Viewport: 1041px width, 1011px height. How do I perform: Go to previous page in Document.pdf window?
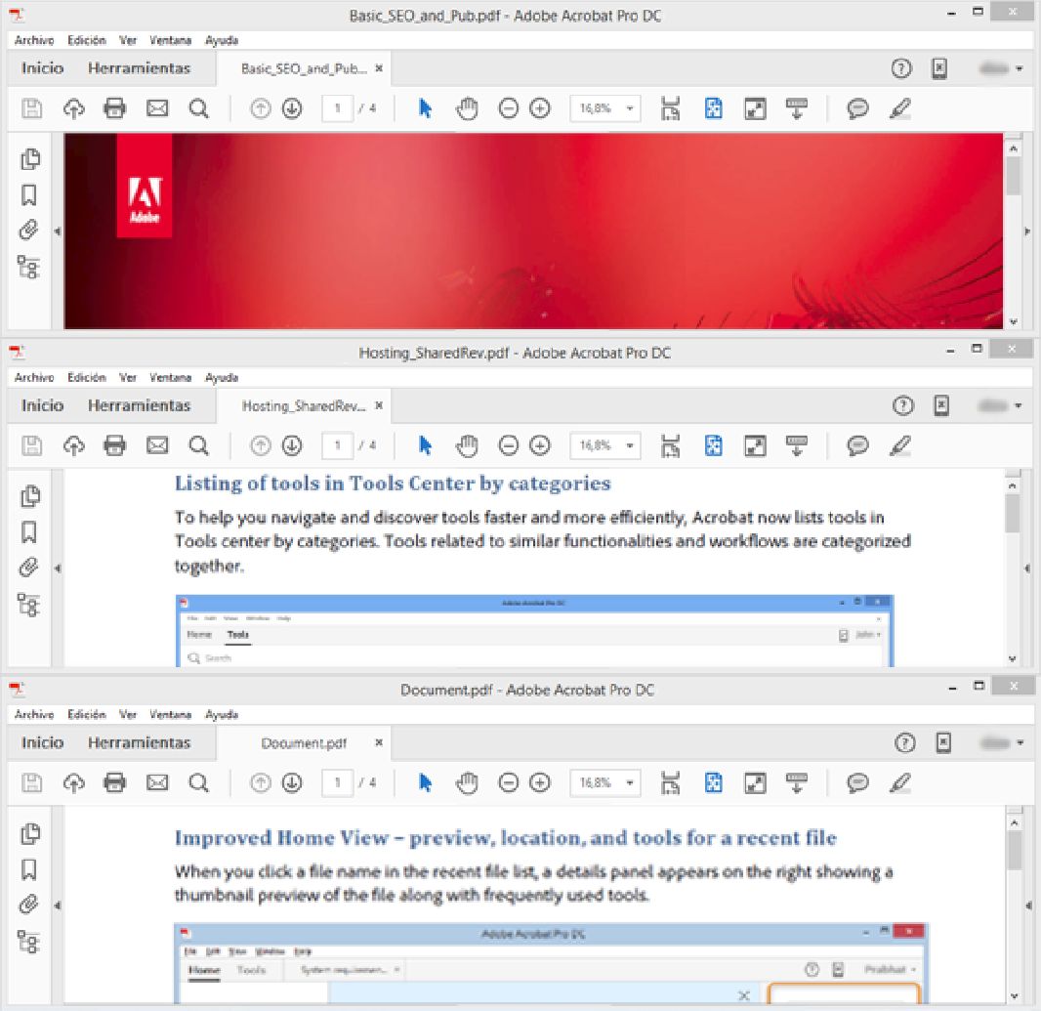click(260, 782)
